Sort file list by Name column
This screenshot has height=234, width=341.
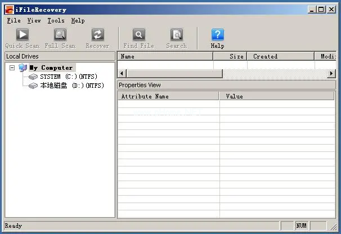tap(164, 56)
